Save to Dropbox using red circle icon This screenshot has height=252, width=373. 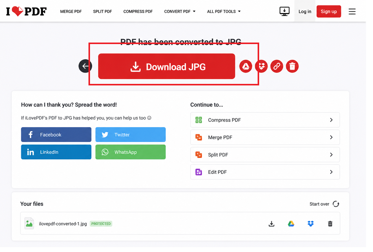pyautogui.click(x=261, y=66)
